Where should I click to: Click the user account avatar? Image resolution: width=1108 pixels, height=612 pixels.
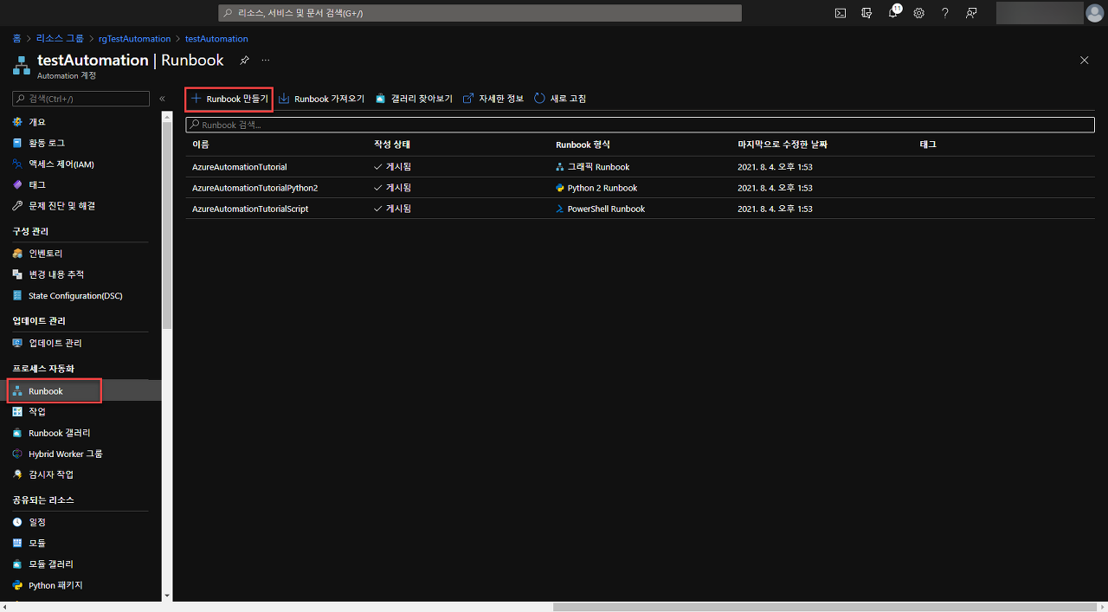[x=1095, y=13]
